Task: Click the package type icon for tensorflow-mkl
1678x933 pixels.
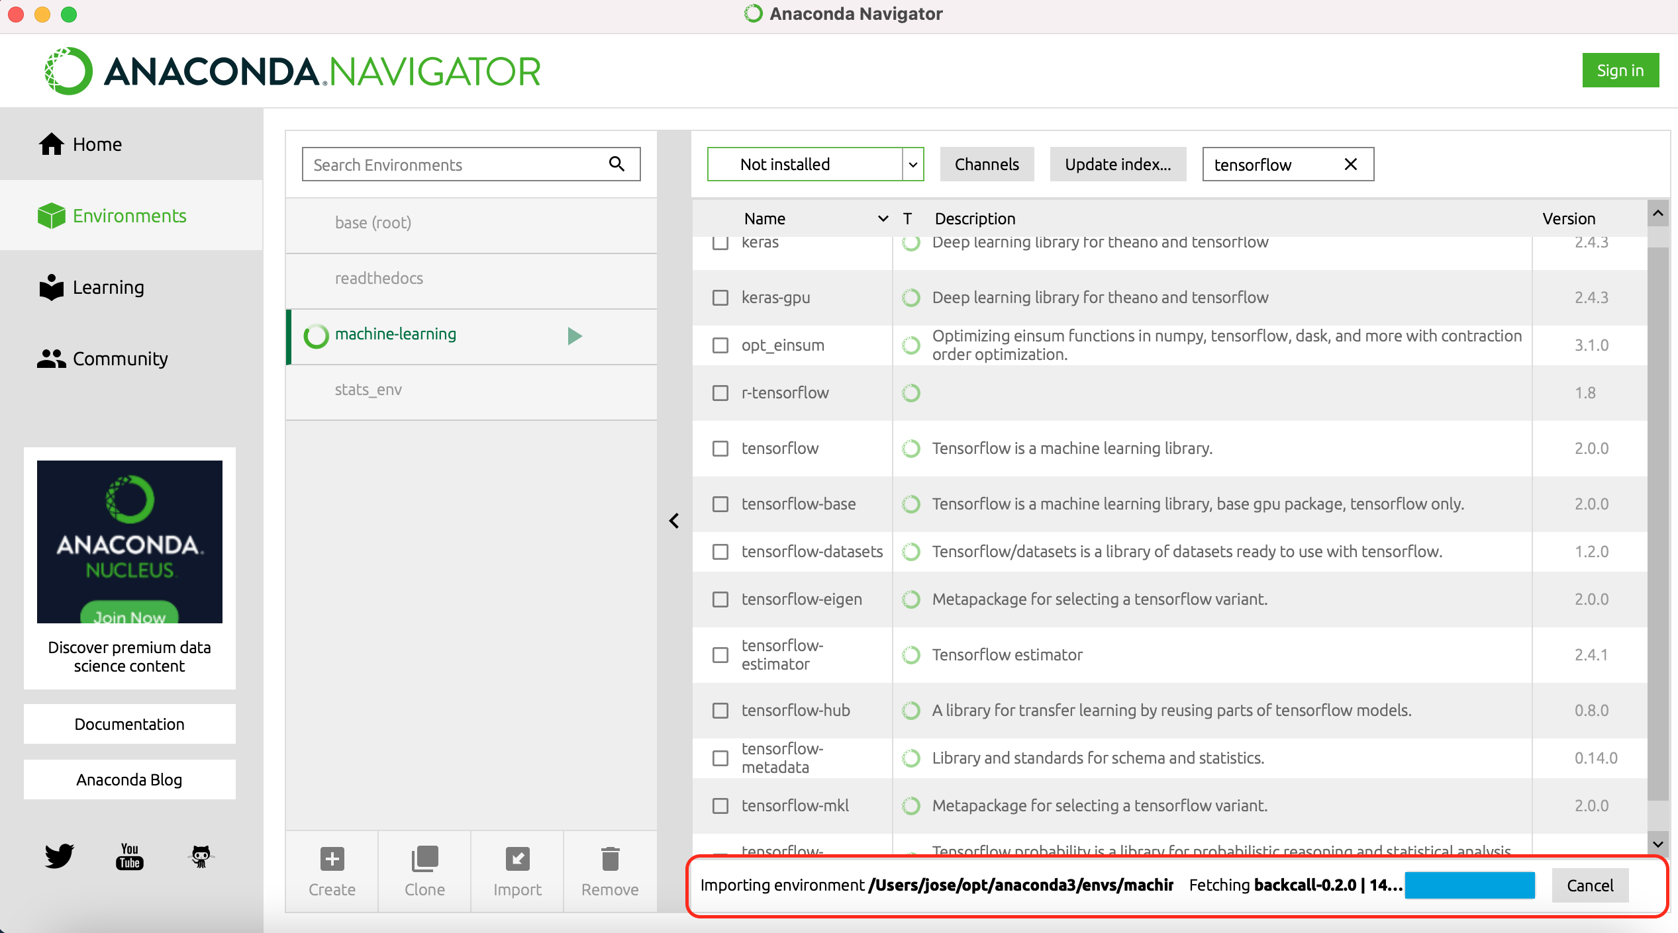Action: pos(911,806)
